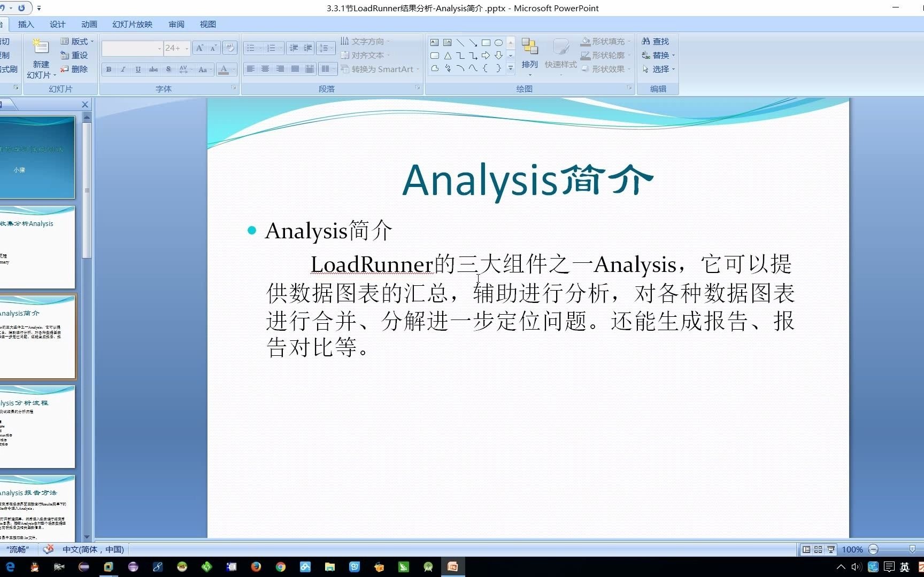Expand the shapes gallery more button
This screenshot has width=924, height=577.
pyautogui.click(x=511, y=68)
